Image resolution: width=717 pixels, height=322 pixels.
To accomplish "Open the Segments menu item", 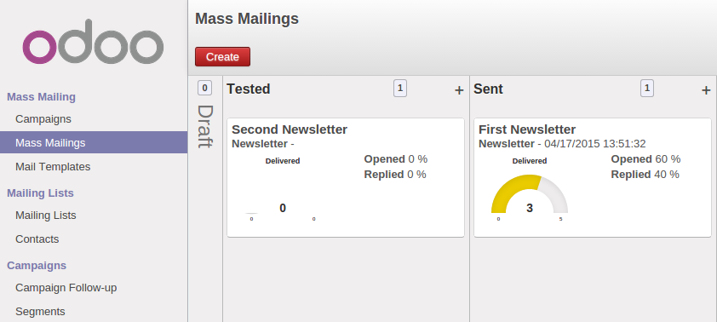I will (40, 312).
